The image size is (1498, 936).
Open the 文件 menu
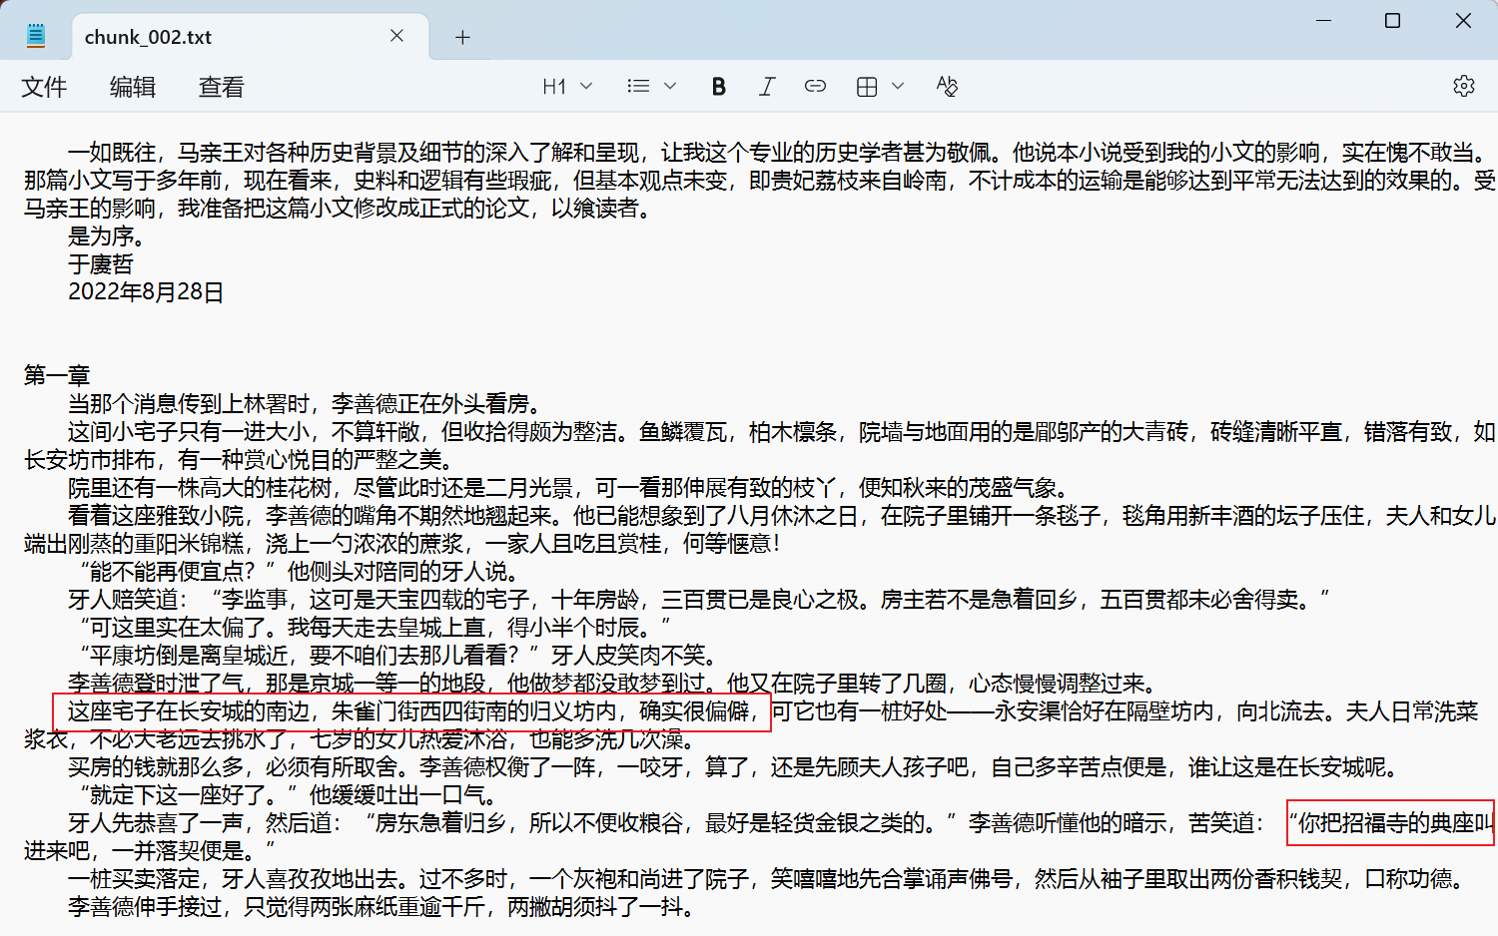(x=44, y=88)
